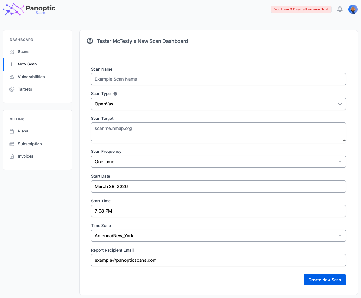
Task: Click the Create New Scan button
Action: click(x=325, y=280)
